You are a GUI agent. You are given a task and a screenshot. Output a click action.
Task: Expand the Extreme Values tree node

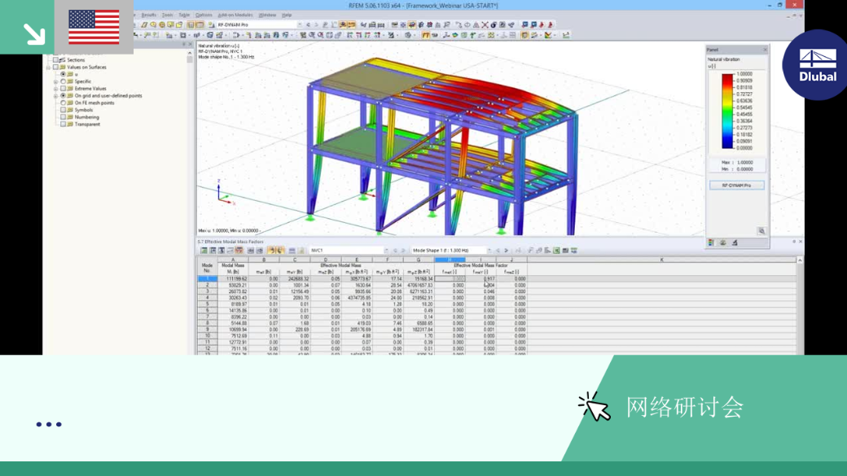pos(55,89)
